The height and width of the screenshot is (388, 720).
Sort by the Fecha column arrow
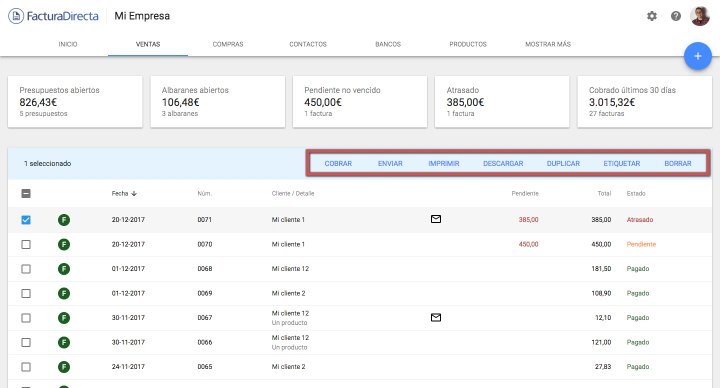(134, 193)
